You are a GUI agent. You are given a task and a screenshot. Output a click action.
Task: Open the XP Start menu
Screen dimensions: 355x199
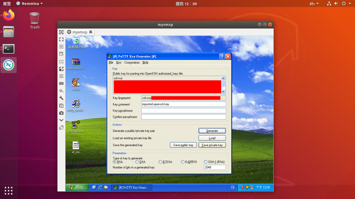(x=77, y=187)
